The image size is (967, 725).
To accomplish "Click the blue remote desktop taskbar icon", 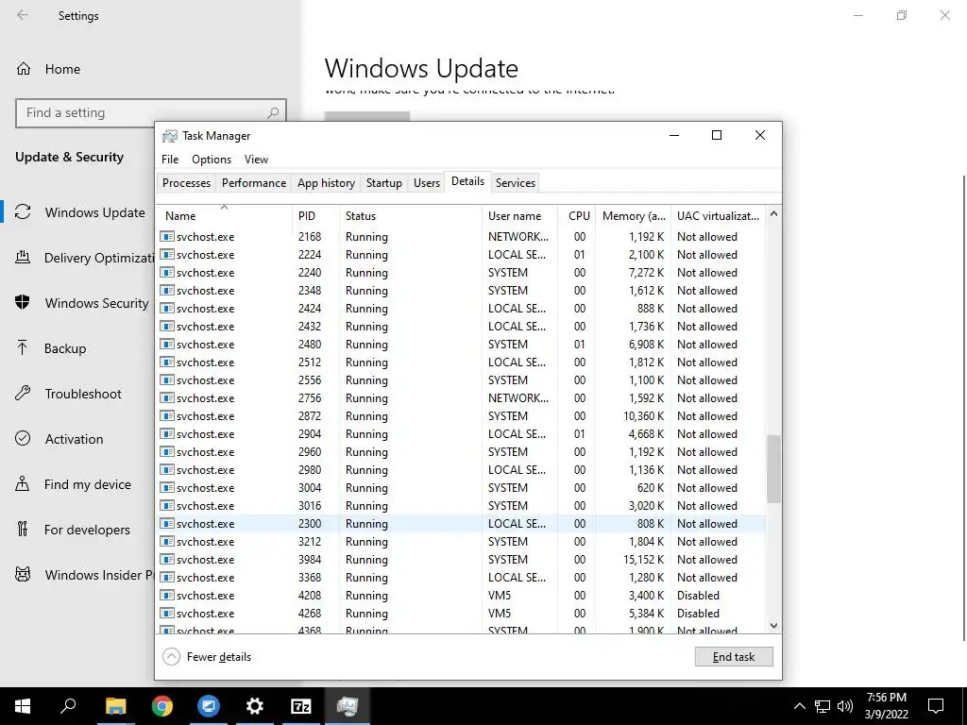I will [209, 706].
